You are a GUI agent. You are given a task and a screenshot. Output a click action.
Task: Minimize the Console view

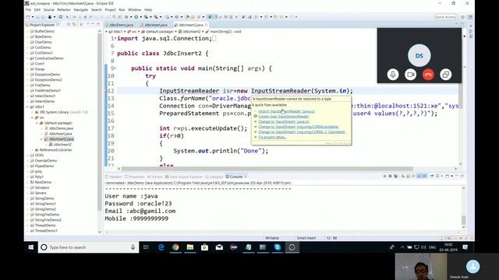tap(457, 177)
